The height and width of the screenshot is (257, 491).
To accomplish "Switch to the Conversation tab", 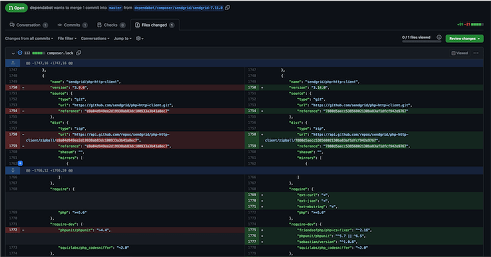I will (x=29, y=25).
